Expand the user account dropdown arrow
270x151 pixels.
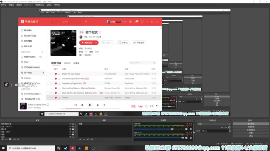[122, 22]
